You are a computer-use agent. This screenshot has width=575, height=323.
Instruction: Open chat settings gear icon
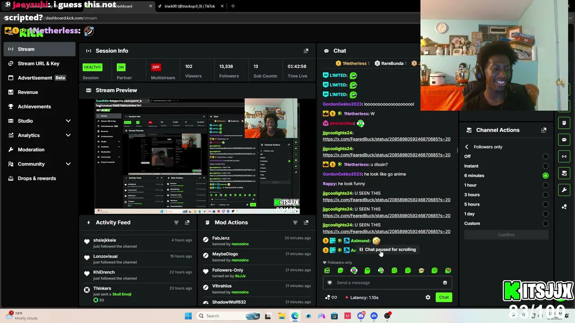(428, 297)
